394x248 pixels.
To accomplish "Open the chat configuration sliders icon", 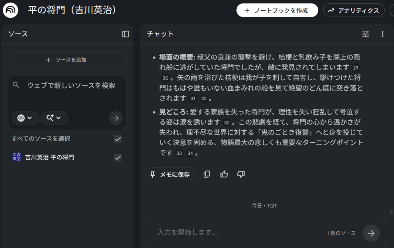I will tap(365, 34).
